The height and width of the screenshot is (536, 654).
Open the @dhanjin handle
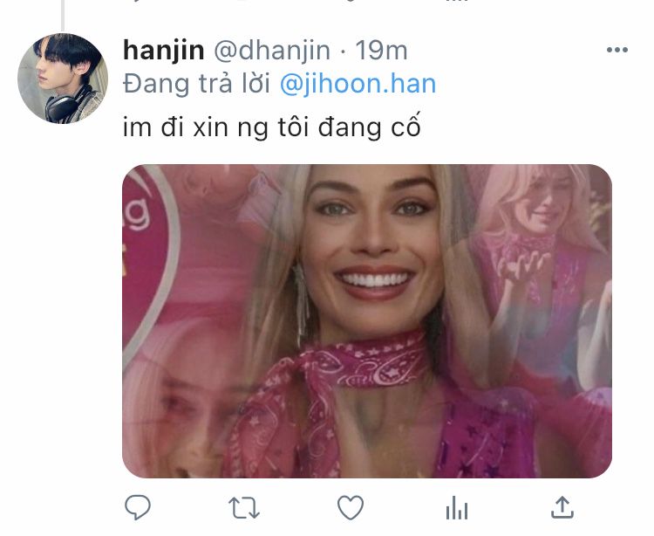[x=272, y=51]
